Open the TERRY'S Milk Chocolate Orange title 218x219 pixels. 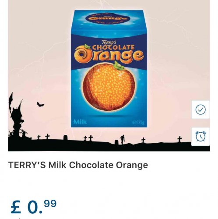(78, 165)
